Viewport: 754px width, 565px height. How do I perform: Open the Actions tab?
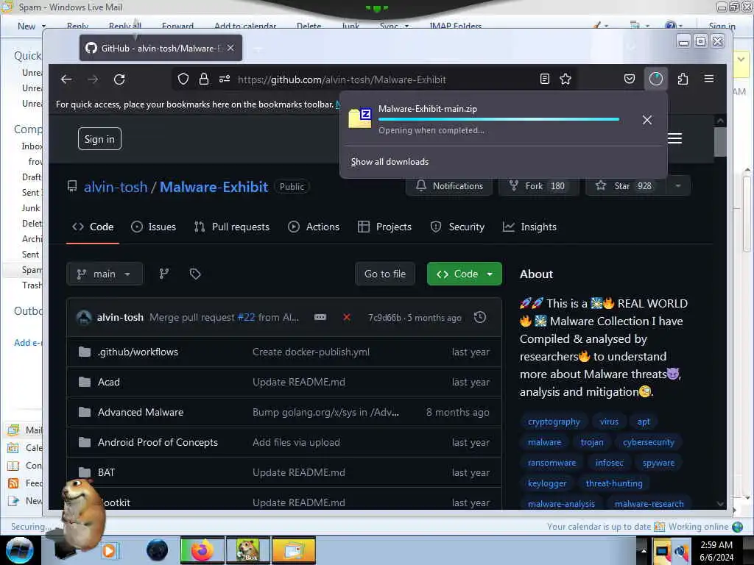pyautogui.click(x=314, y=227)
